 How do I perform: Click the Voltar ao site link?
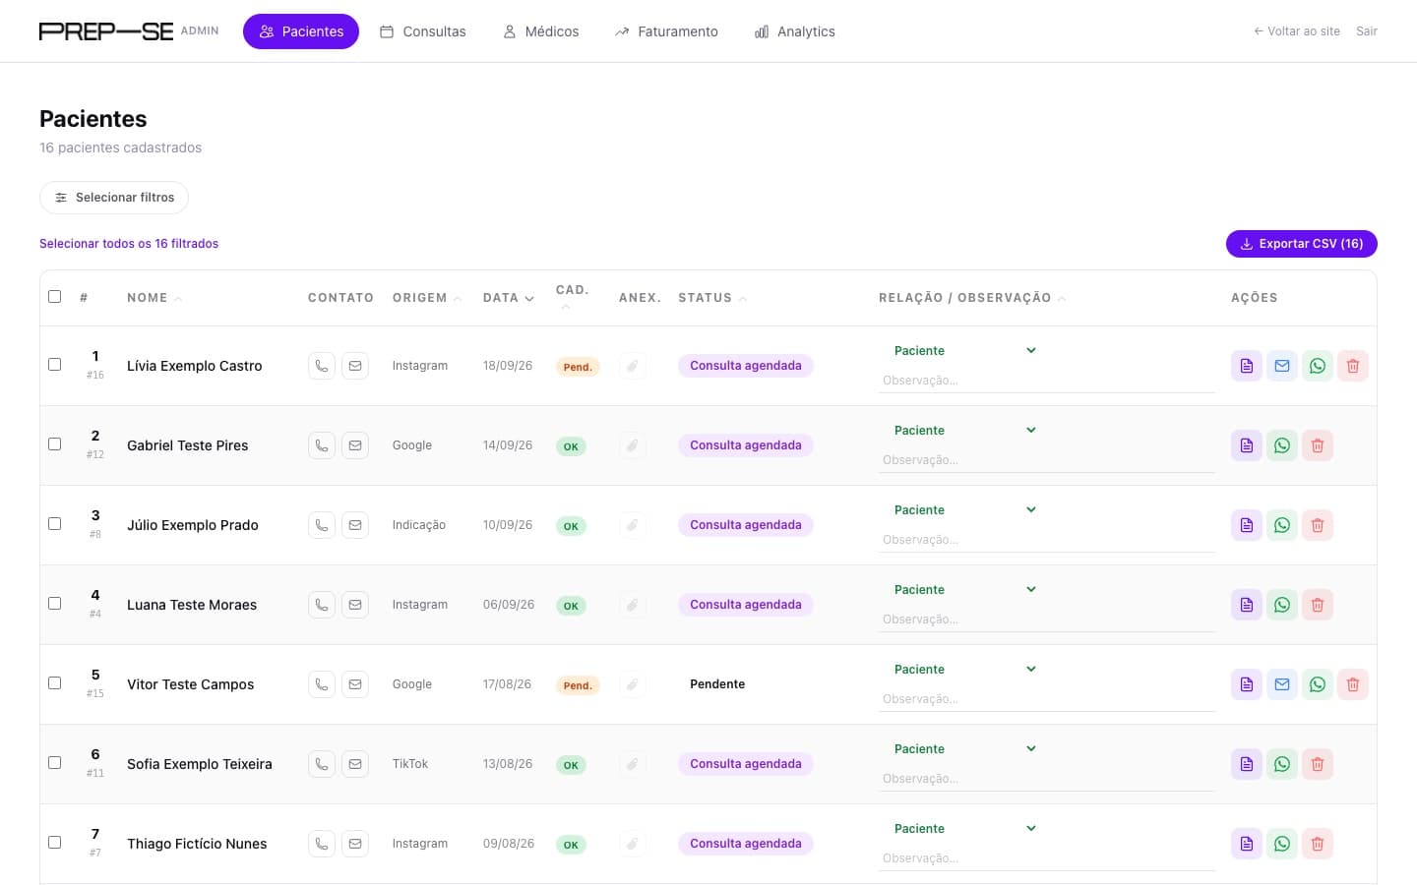point(1297,31)
